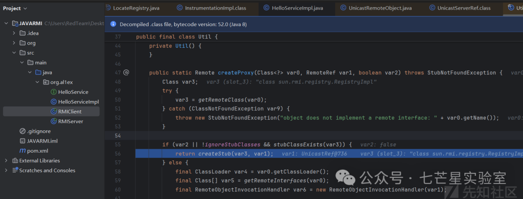
Task: Click the InstrumentationImpl.class tab icon
Action: [x=180, y=8]
